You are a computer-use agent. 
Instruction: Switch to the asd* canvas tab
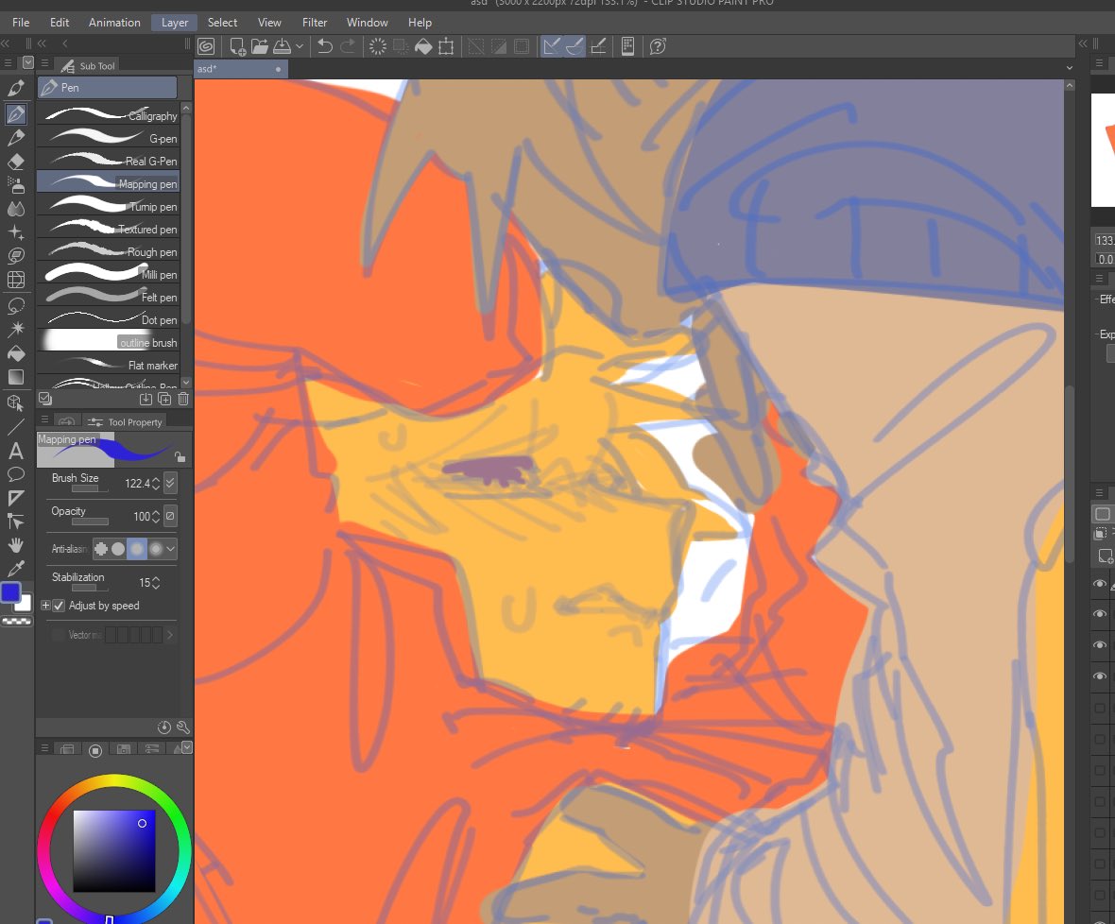[241, 69]
